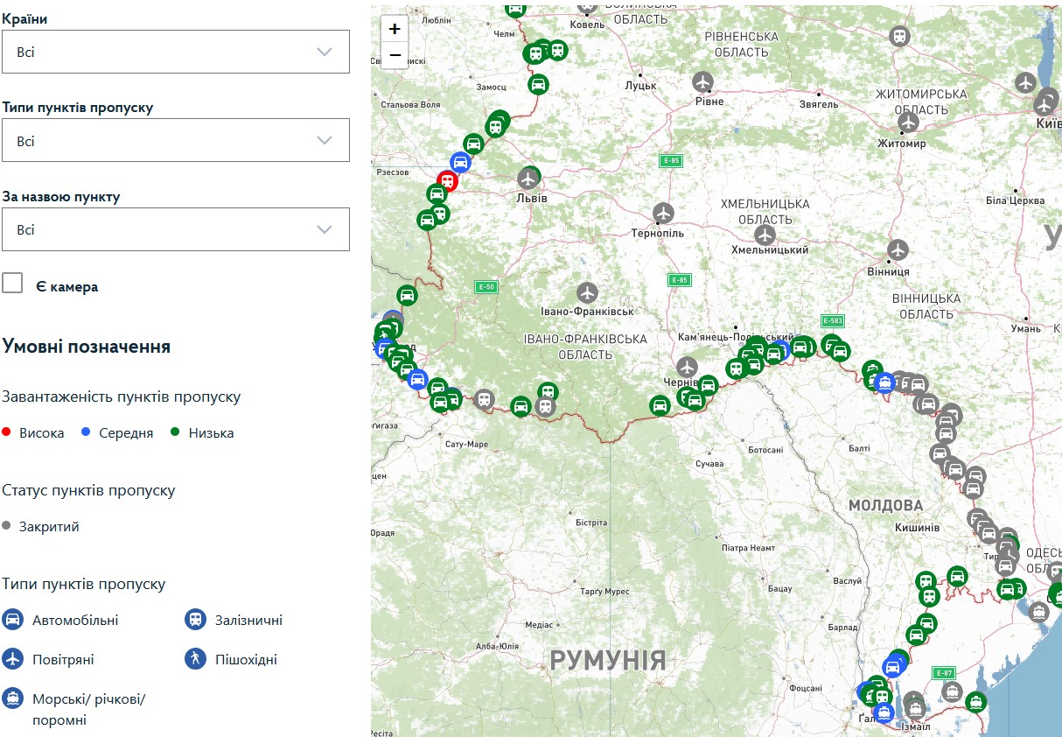Click the Khmelnytskyi airport marker

click(x=765, y=235)
